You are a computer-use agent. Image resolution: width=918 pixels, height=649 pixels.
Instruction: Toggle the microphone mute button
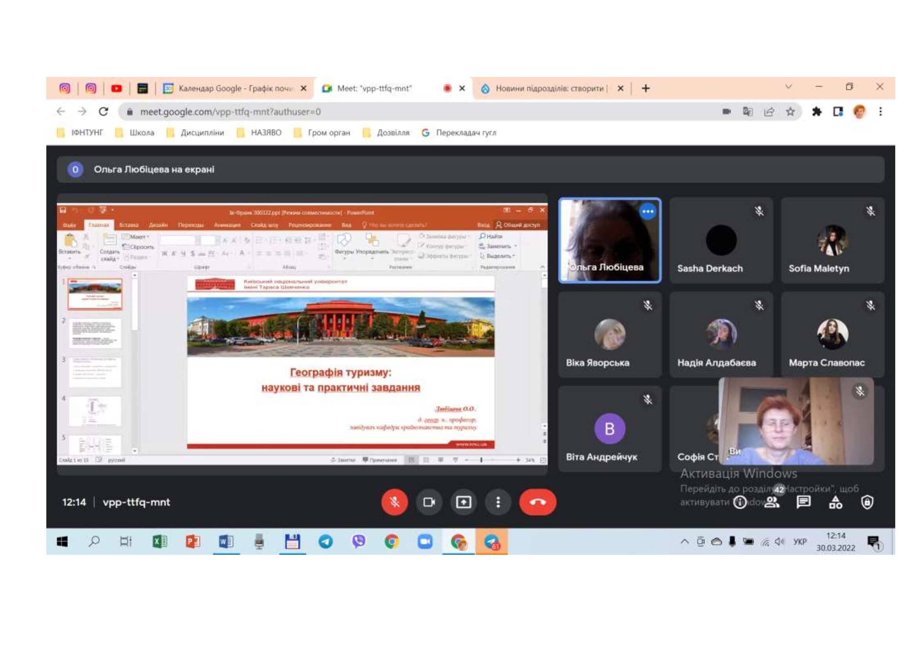[394, 502]
